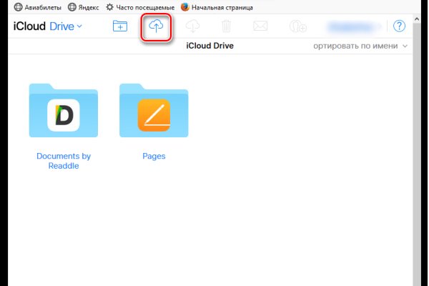Click the Pages folder name label

point(154,156)
